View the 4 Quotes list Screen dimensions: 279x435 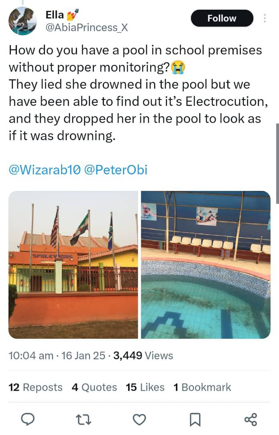click(94, 387)
